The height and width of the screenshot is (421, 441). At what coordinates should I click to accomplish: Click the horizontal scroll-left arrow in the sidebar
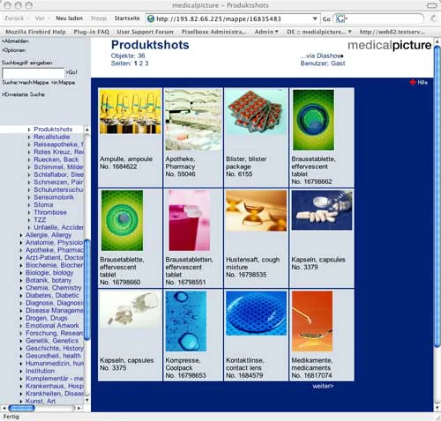pos(4,408)
